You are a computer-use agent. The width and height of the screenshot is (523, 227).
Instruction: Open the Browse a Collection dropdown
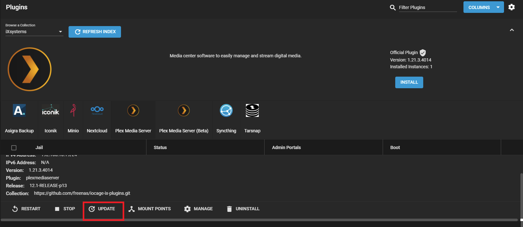pos(34,32)
